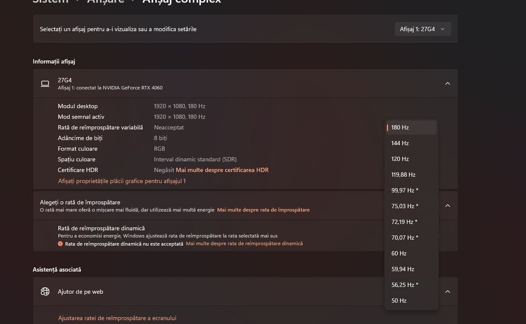Image resolution: width=526 pixels, height=324 pixels.
Task: Click the Adâncime de biți label
Action: (x=80, y=138)
